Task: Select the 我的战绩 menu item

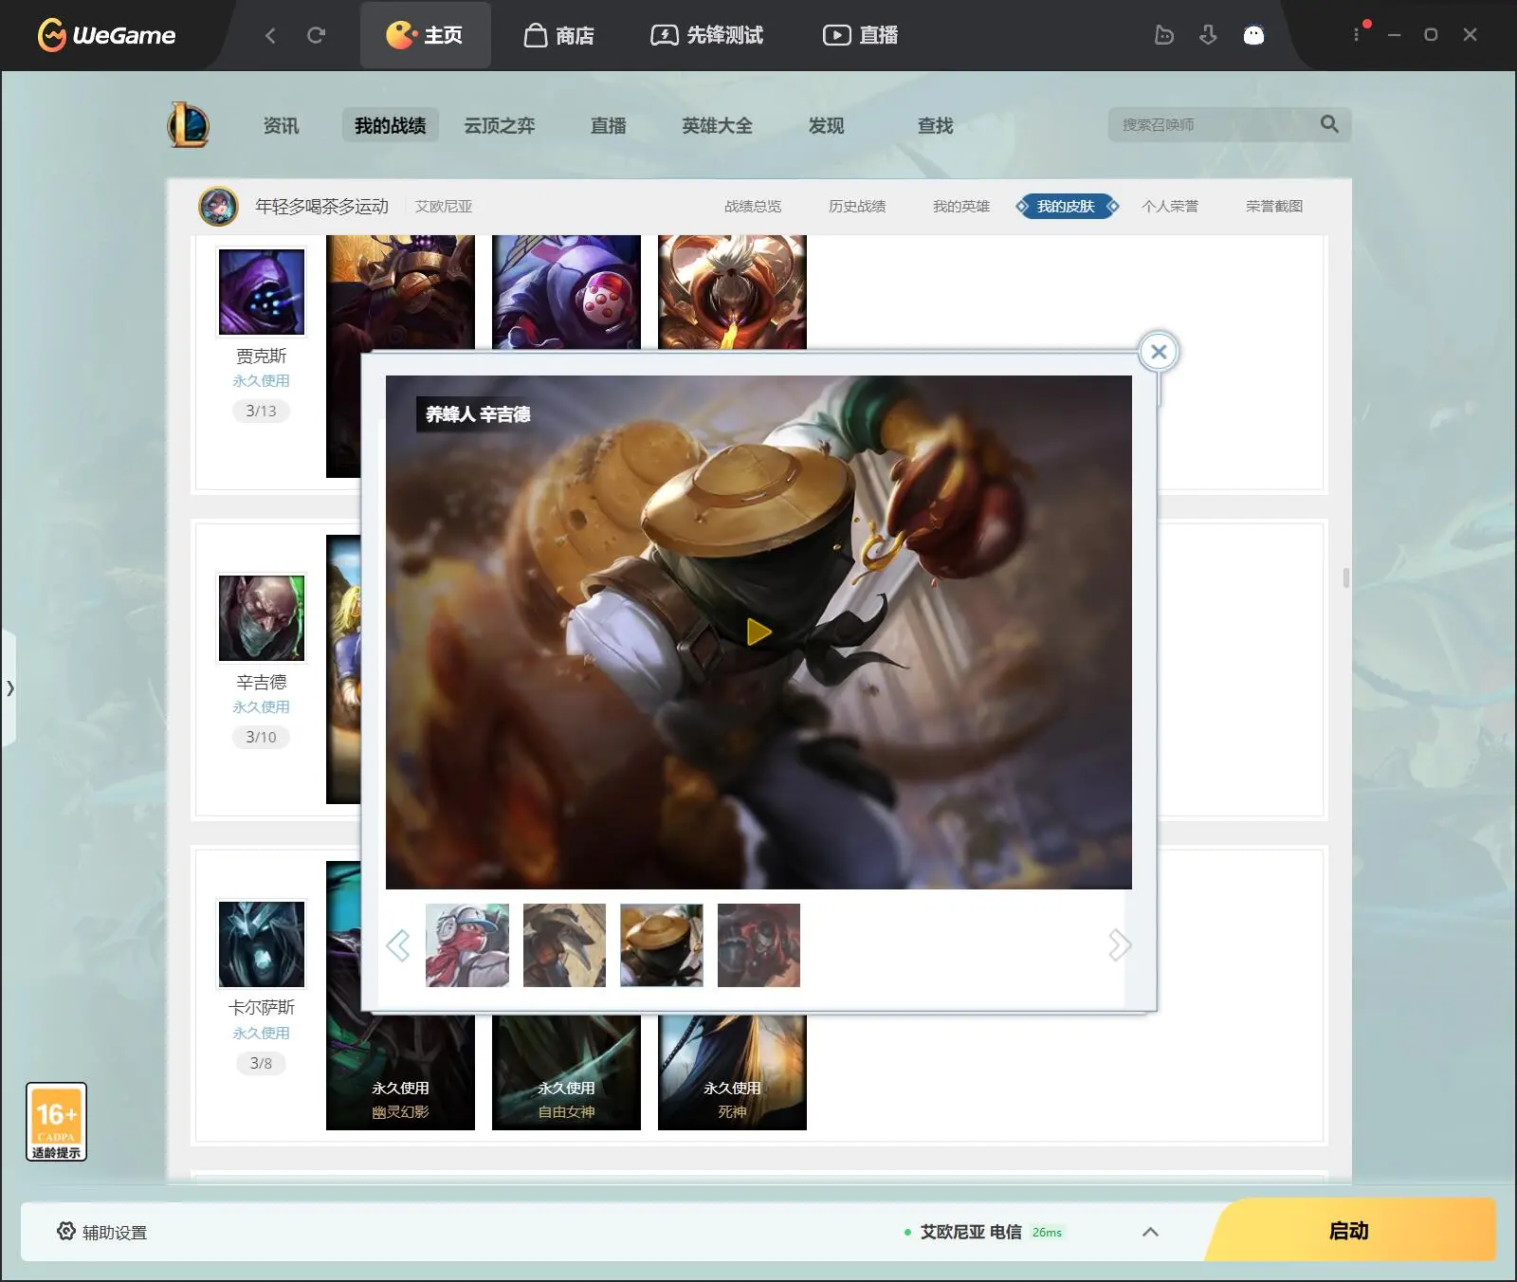Action: (x=390, y=125)
